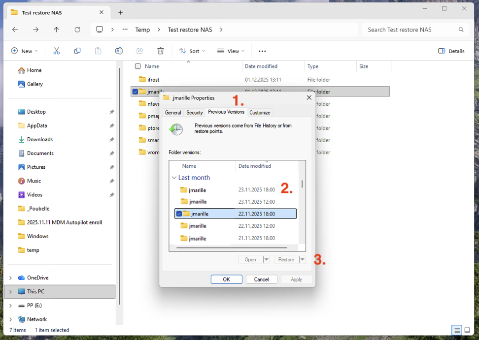Collapse the Last month group
Viewport: 479px width, 340px height.
click(173, 178)
